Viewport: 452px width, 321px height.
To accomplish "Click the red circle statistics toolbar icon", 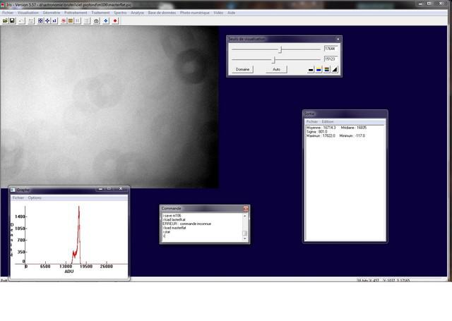I will [64, 20].
